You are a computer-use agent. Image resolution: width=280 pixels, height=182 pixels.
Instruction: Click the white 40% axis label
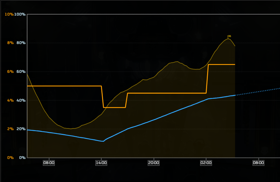(x=21, y=100)
